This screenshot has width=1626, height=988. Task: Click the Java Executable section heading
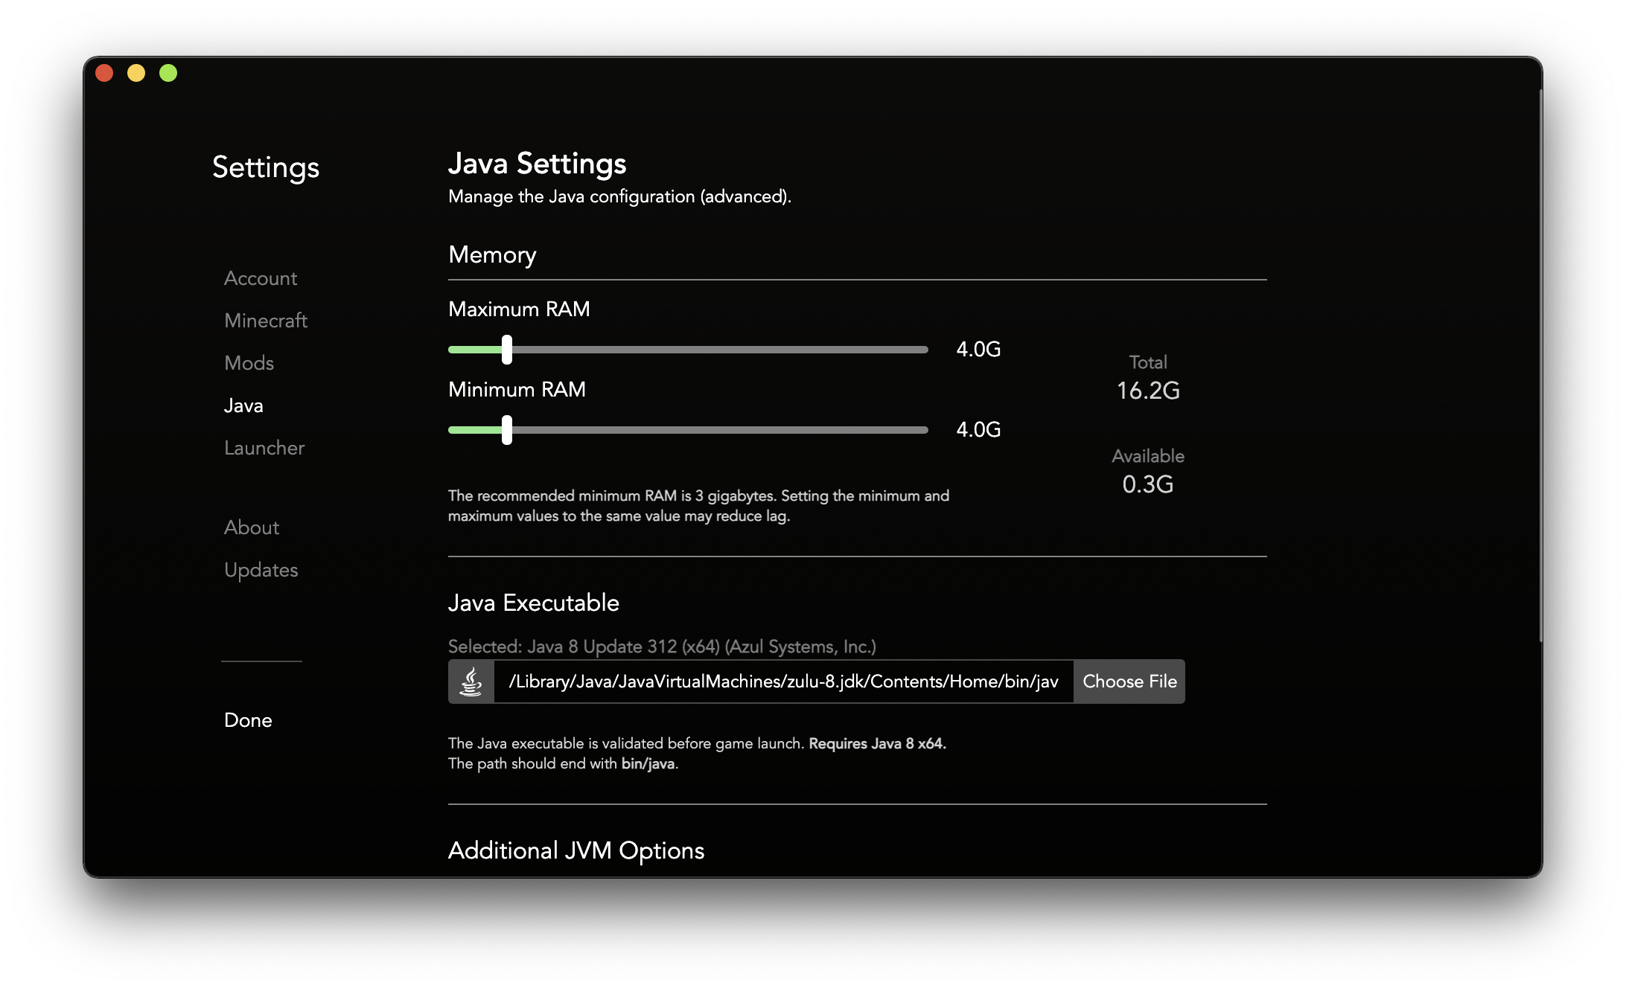tap(534, 603)
